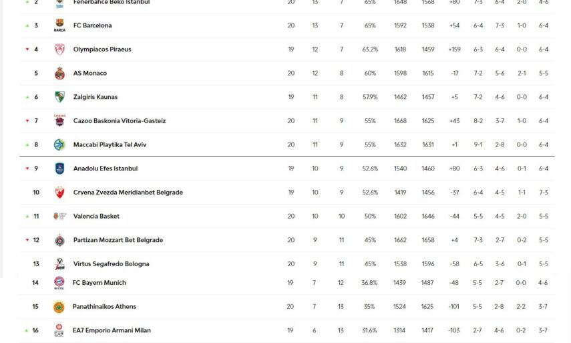This screenshot has height=343, width=571.
Task: Click the AS Monaco club logo
Action: point(59,74)
